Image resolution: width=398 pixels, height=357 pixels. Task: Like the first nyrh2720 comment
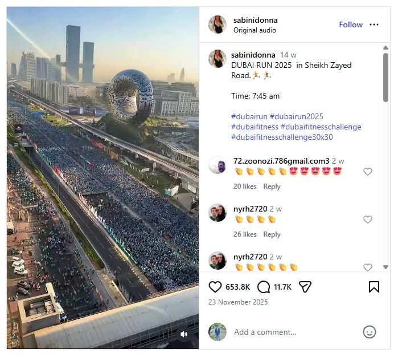[x=368, y=220]
